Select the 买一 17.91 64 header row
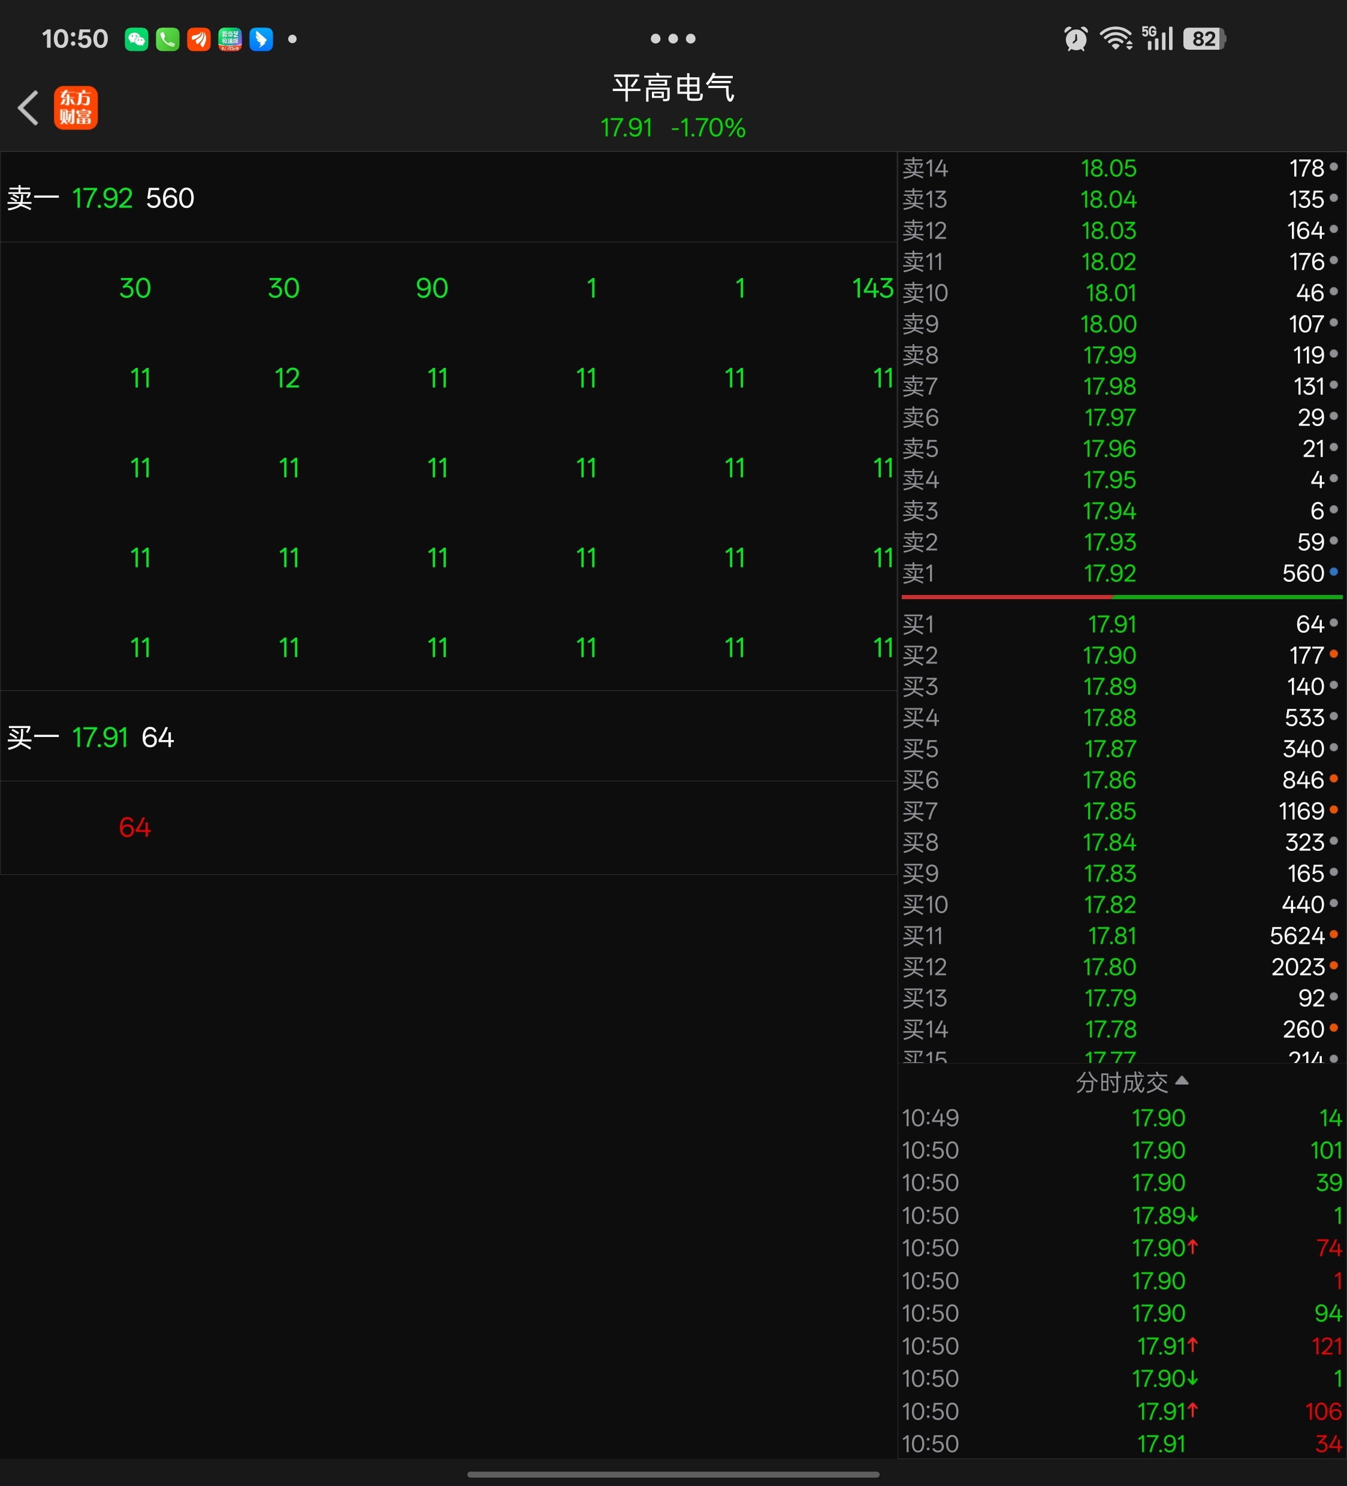The image size is (1347, 1486). 90,737
